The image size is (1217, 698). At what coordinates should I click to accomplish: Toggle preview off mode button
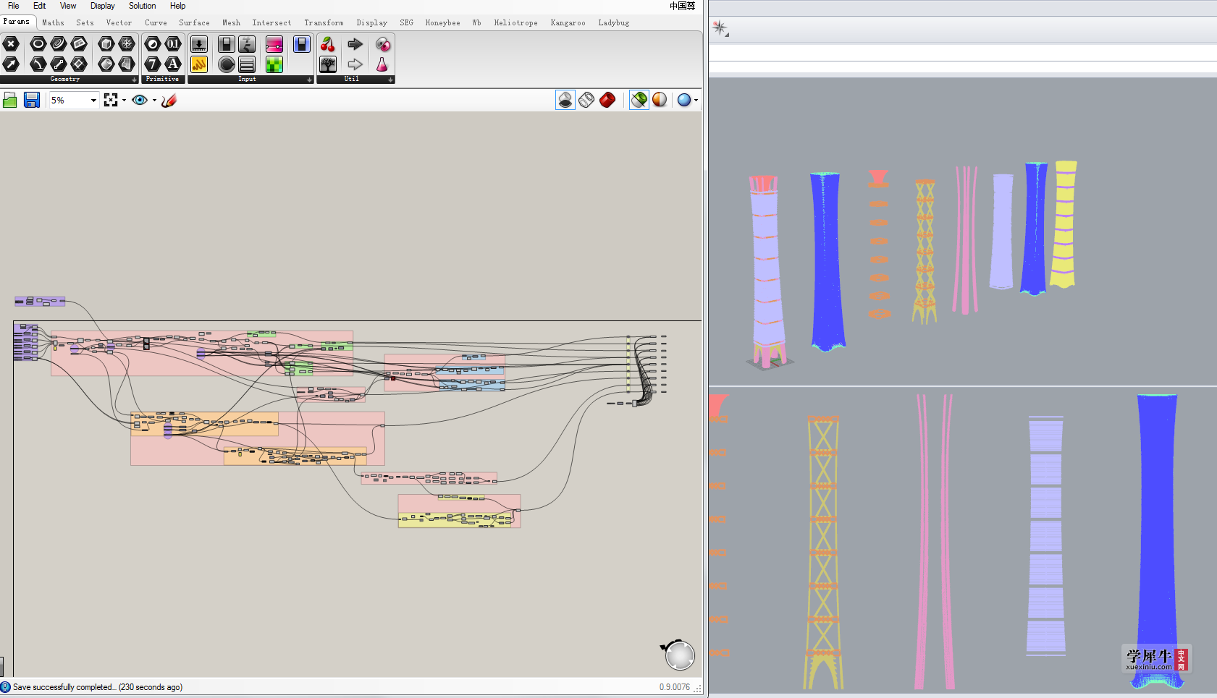pos(565,100)
